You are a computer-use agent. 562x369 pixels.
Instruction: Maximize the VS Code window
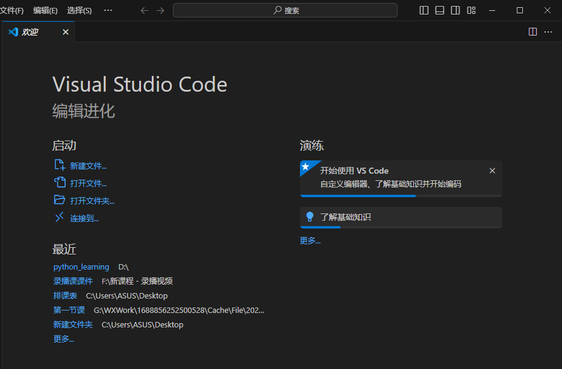coord(520,10)
